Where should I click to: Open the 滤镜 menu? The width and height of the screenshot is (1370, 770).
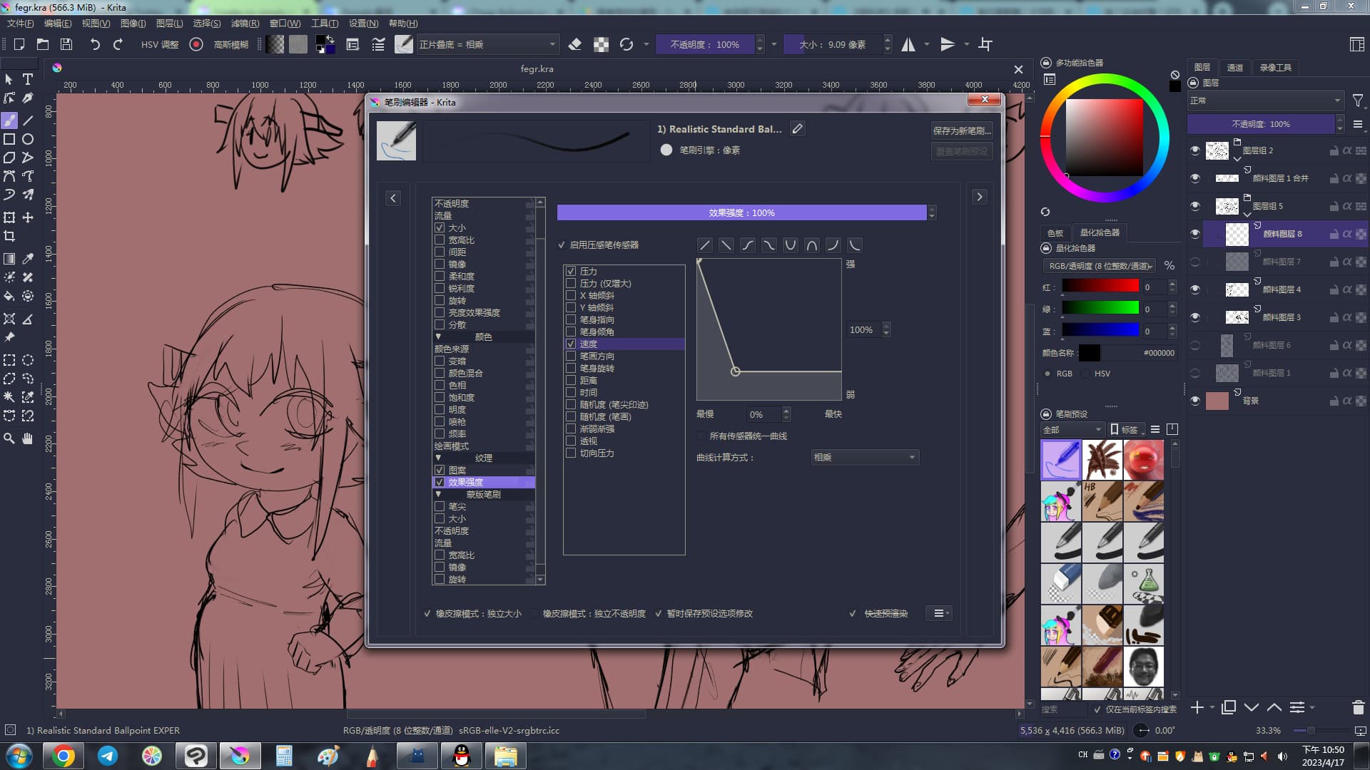(245, 24)
